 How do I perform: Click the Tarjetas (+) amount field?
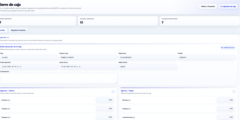tap(105, 109)
